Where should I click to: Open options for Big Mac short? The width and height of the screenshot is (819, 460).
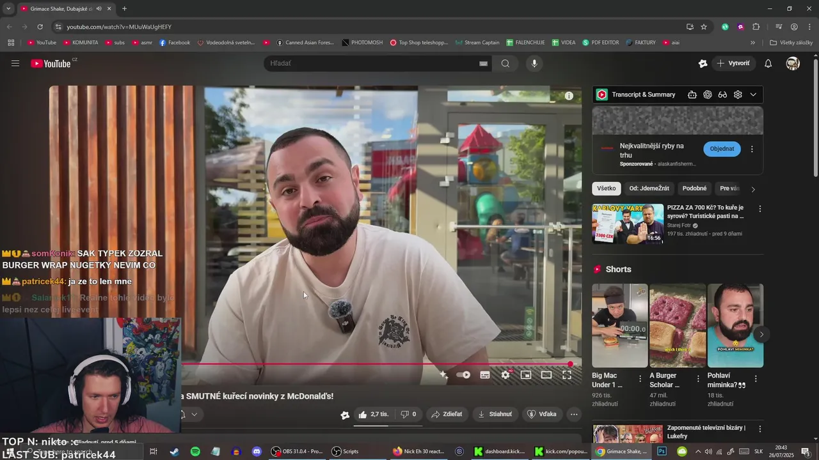[640, 378]
